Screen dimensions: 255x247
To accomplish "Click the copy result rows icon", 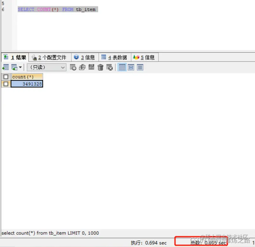I will coord(14,67).
